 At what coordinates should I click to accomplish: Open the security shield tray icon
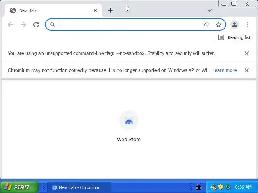point(221,187)
